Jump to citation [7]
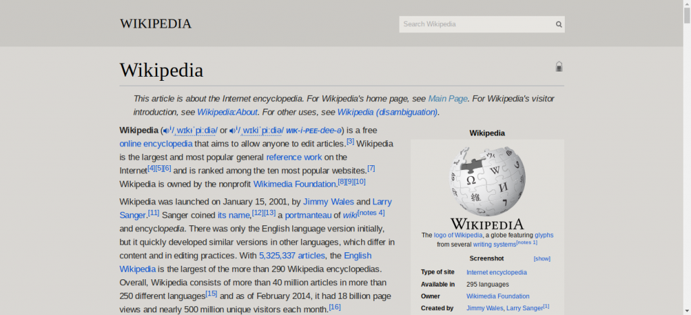The height and width of the screenshot is (315, 691). pos(371,169)
